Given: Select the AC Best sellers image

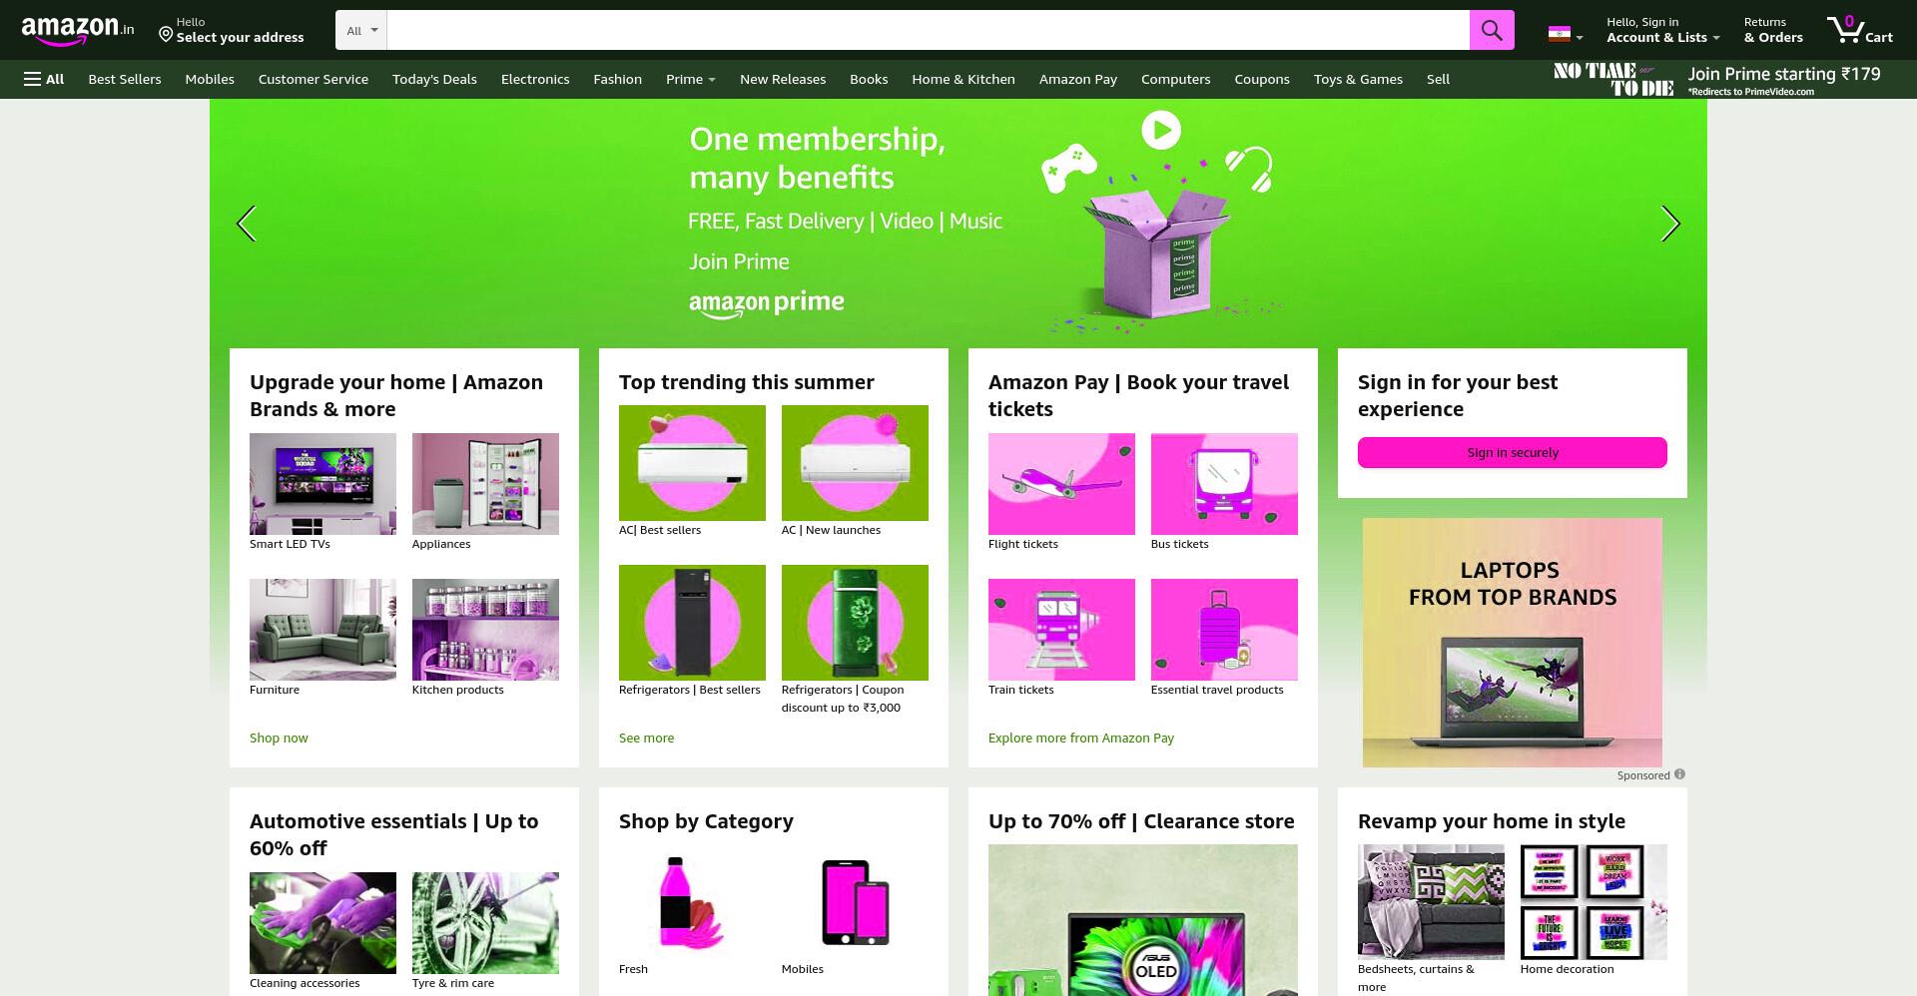Looking at the screenshot, I should point(692,463).
